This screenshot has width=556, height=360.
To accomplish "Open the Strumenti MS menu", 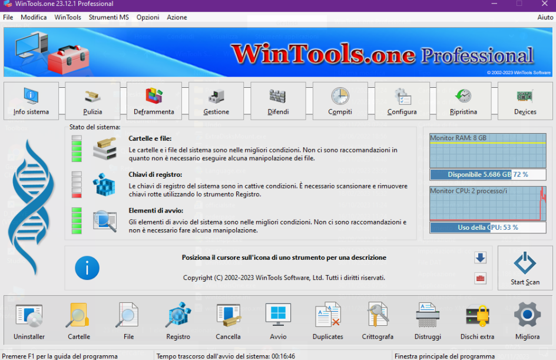I will [108, 17].
